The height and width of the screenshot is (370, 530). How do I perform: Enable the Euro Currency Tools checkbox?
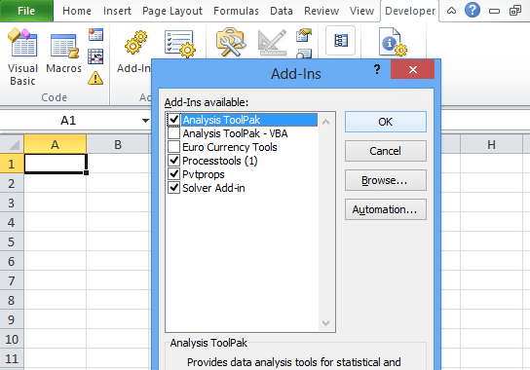tap(173, 147)
